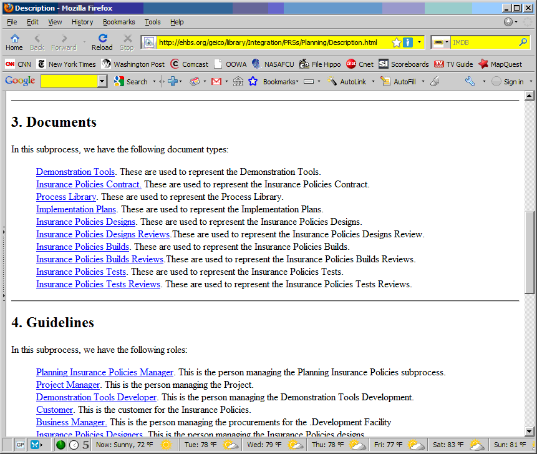The width and height of the screenshot is (537, 454).
Task: Open the Cnet bookmark
Action: pyautogui.click(x=360, y=64)
